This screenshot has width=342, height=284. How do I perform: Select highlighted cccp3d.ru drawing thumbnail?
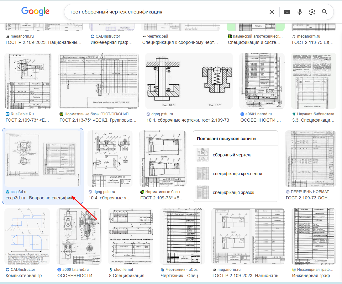tap(43, 159)
